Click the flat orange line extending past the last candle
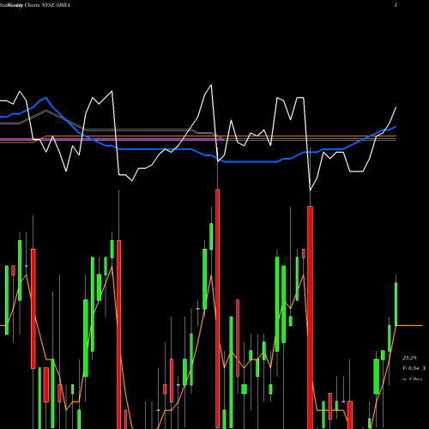Image resolution: width=429 pixels, height=429 pixels. [409, 325]
